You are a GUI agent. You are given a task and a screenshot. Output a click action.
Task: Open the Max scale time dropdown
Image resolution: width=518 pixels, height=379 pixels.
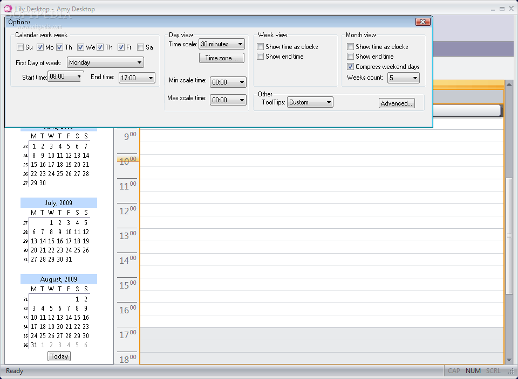pyautogui.click(x=228, y=100)
